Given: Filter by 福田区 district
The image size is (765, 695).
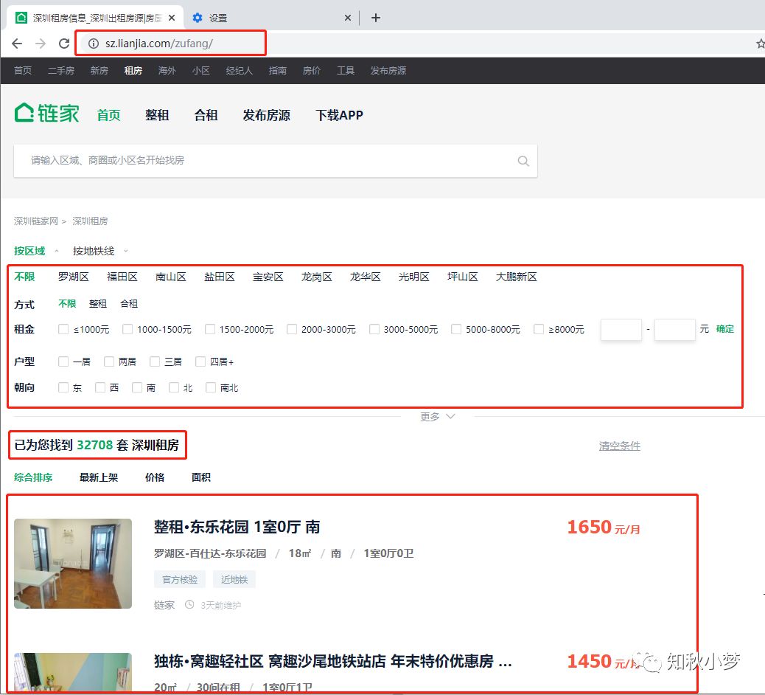Looking at the screenshot, I should tap(122, 277).
